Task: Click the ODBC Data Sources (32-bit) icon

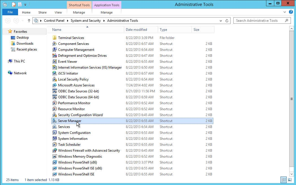Action: pyautogui.click(x=54, y=91)
